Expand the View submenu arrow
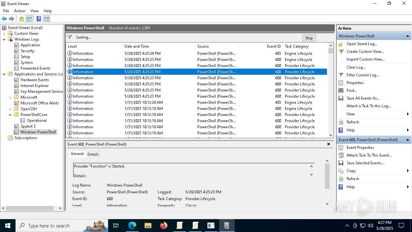Image resolution: width=412 pixels, height=232 pixels. click(x=408, y=114)
